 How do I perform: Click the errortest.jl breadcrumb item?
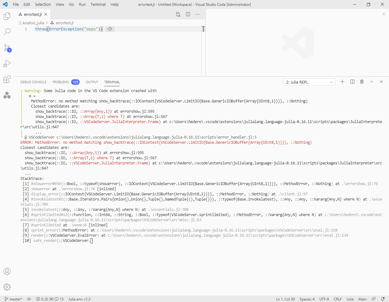point(62,23)
